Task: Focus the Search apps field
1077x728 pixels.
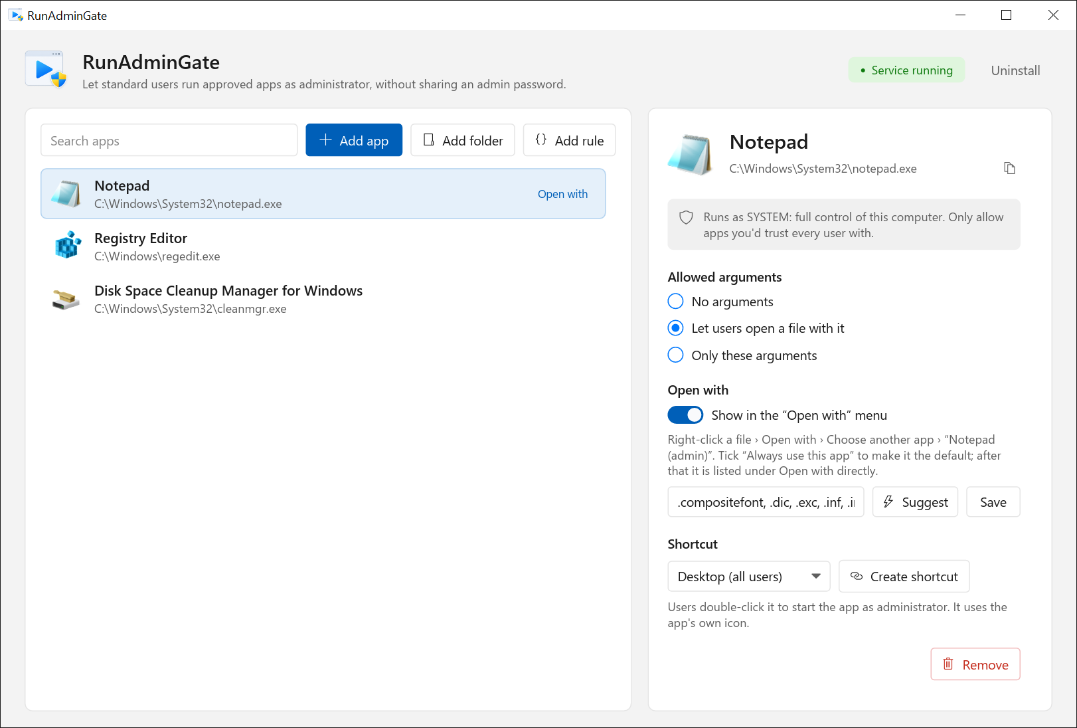Action: 169,140
